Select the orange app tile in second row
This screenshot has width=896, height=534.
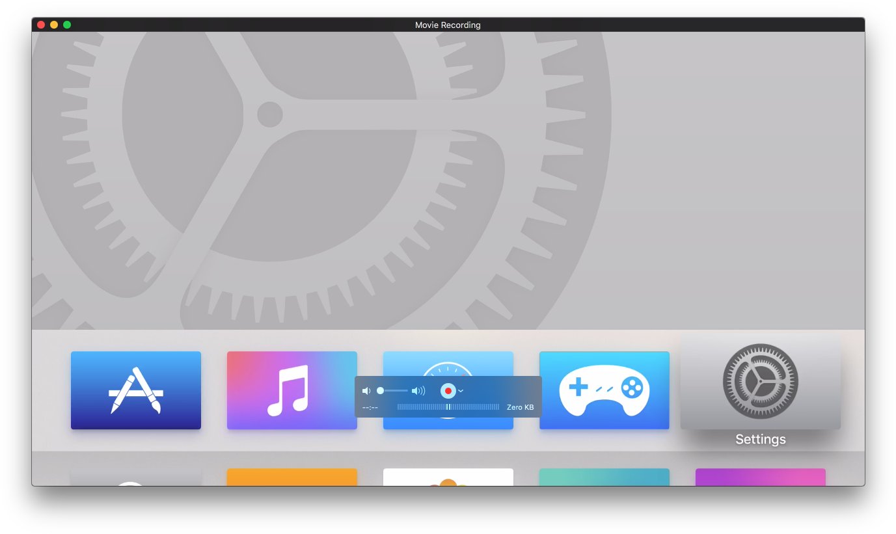pyautogui.click(x=292, y=477)
